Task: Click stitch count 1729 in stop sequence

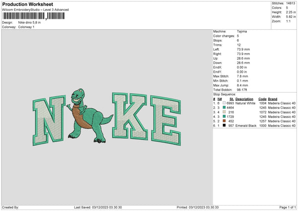Action: pyautogui.click(x=230, y=117)
